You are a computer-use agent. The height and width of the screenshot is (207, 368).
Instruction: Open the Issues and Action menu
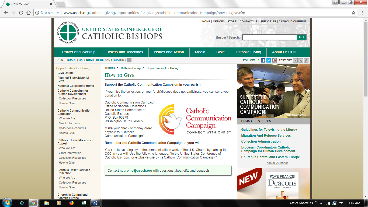coord(169,52)
